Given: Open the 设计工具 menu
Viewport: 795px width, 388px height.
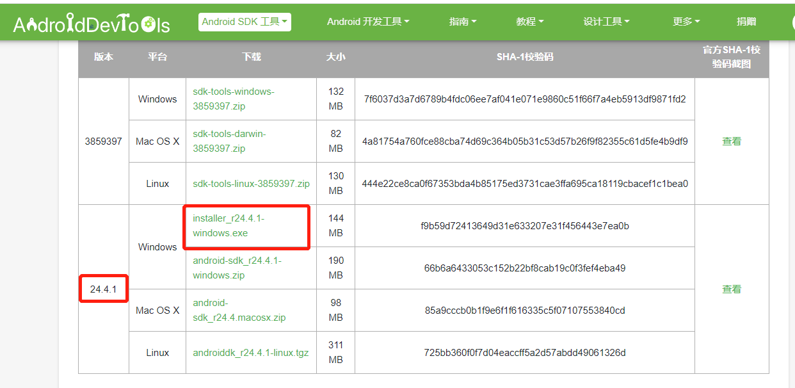Looking at the screenshot, I should point(606,22).
